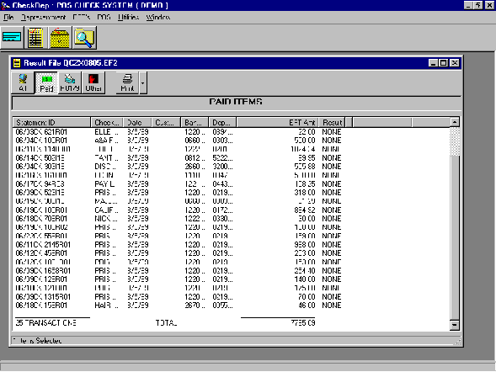Open the magnifier folder search icon

(84, 38)
